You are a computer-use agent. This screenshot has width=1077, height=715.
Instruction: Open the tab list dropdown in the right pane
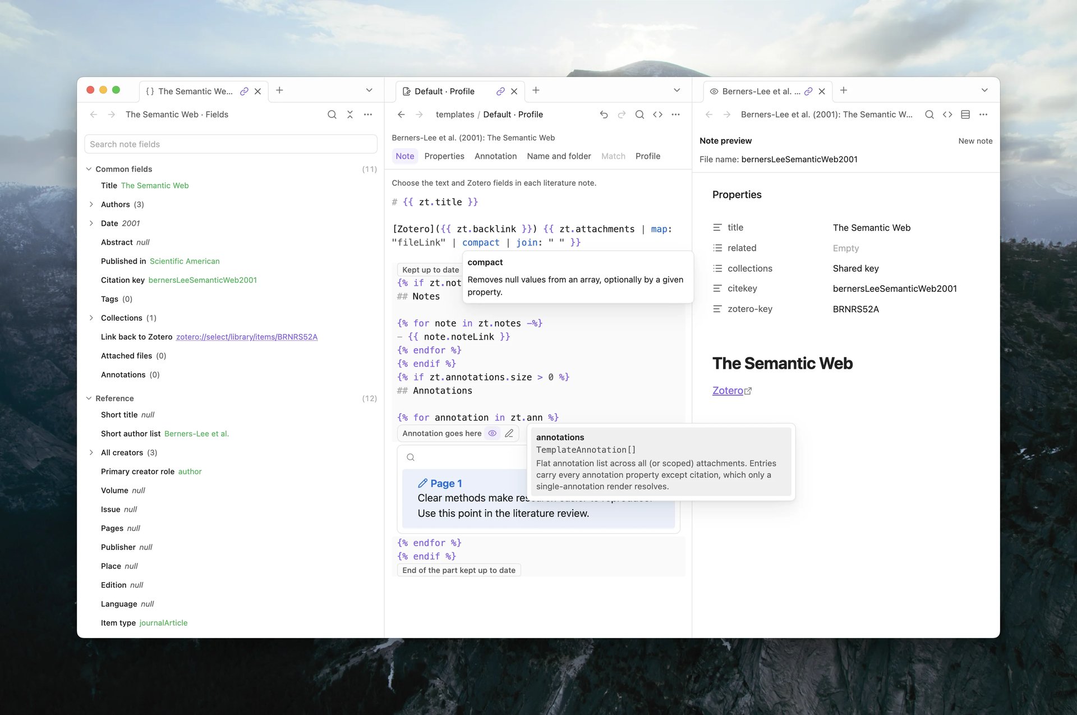[x=984, y=90]
